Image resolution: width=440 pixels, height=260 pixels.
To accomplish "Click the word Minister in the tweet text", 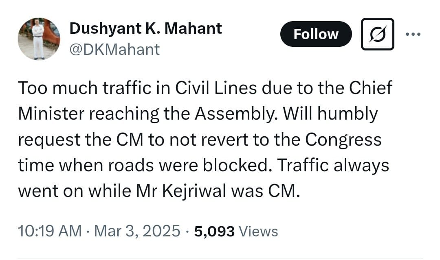I will point(51,114).
